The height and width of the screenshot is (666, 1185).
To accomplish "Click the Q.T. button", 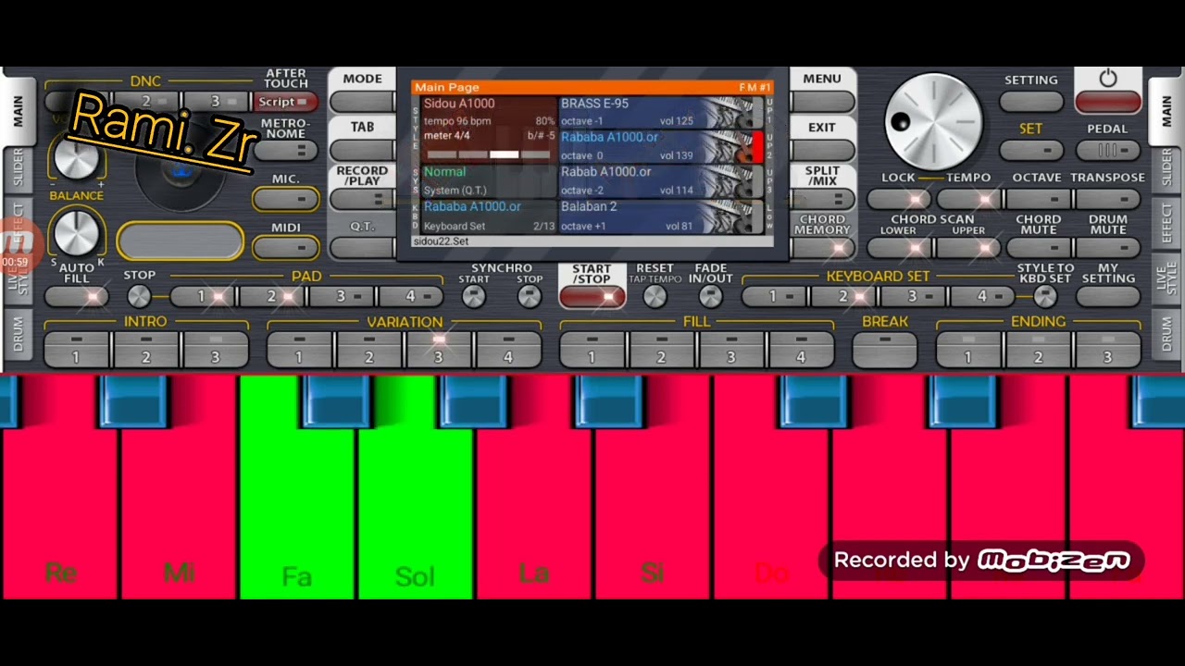I will 362,247.
